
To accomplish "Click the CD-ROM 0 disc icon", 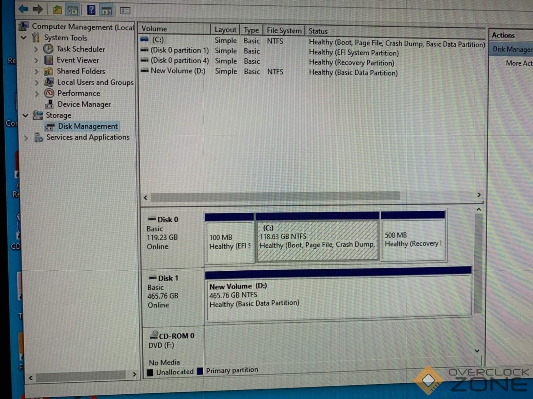I will pos(154,335).
